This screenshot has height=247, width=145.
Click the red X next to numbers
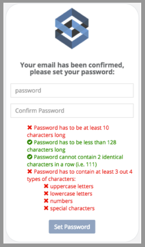tap(46, 201)
